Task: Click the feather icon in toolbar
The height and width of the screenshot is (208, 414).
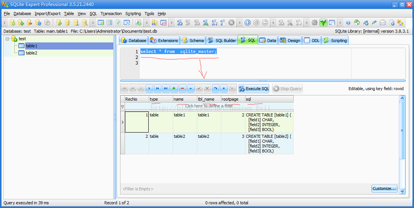Action: coord(374,23)
